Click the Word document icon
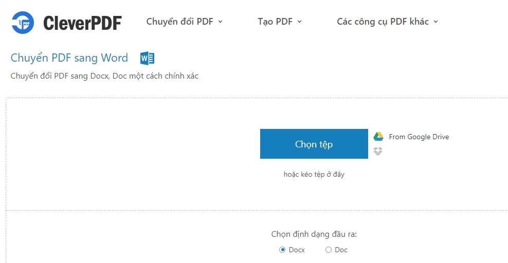Image resolution: width=508 pixels, height=263 pixels. point(147,58)
